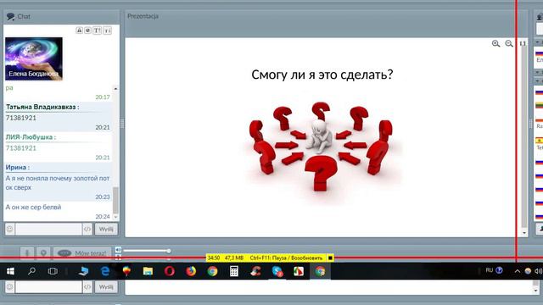Click the speech bubble Chat panel icon

[x=10, y=17]
